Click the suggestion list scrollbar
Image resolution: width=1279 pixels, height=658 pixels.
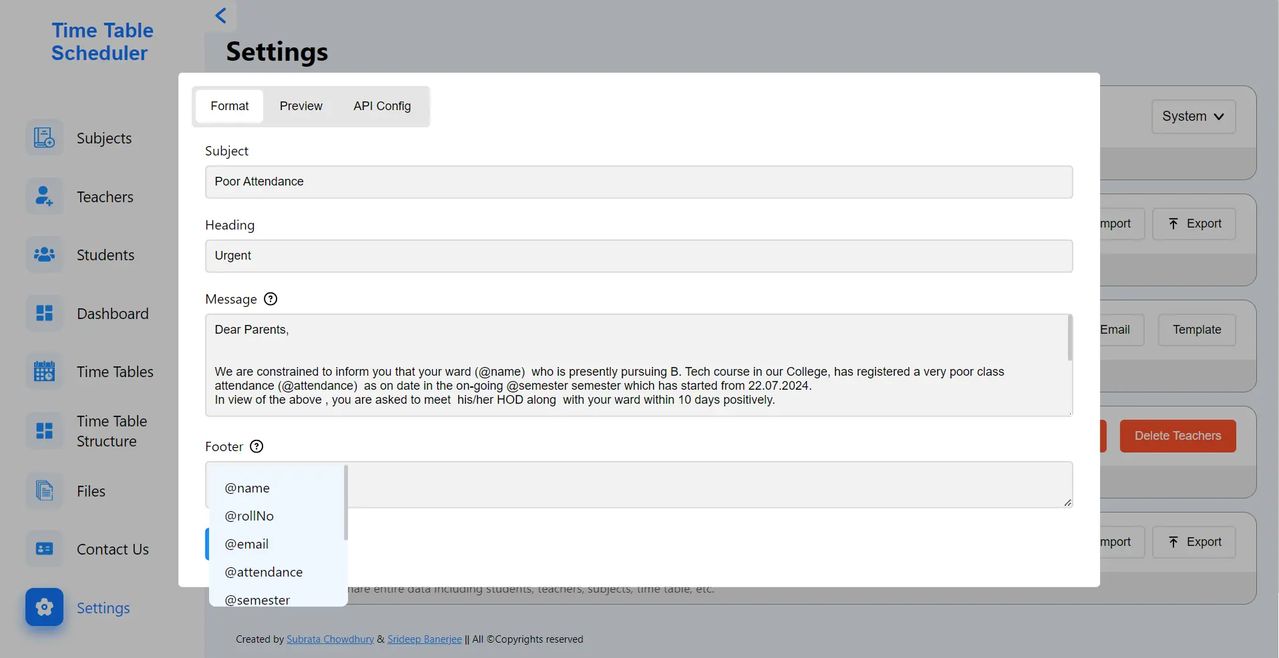[x=346, y=503]
